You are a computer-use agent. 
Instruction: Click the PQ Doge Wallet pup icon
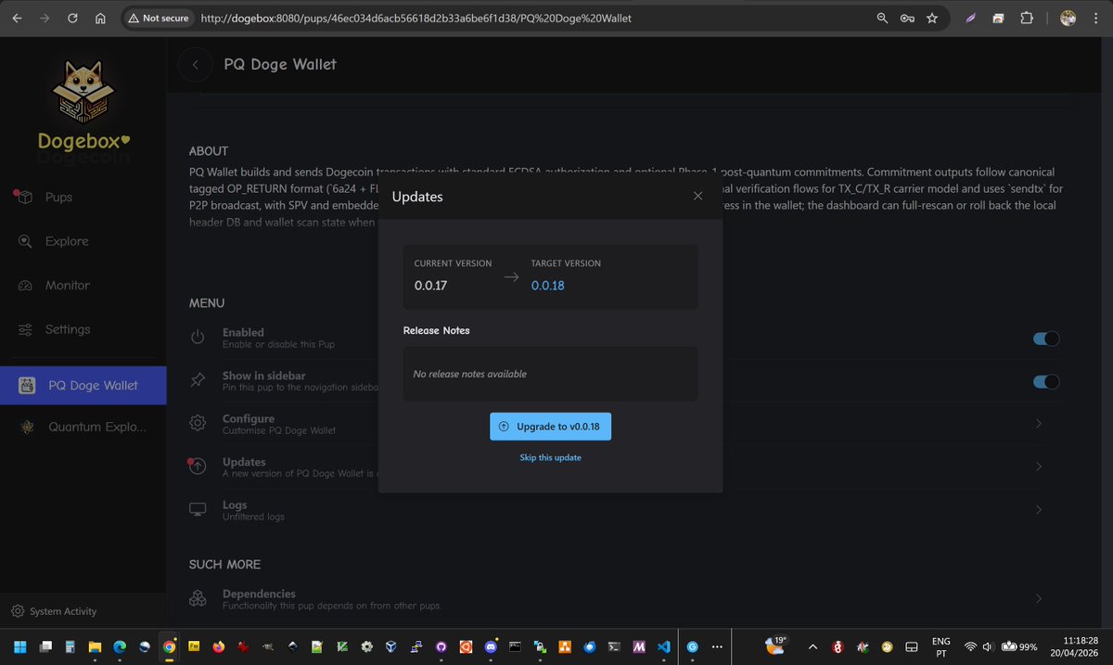point(28,385)
